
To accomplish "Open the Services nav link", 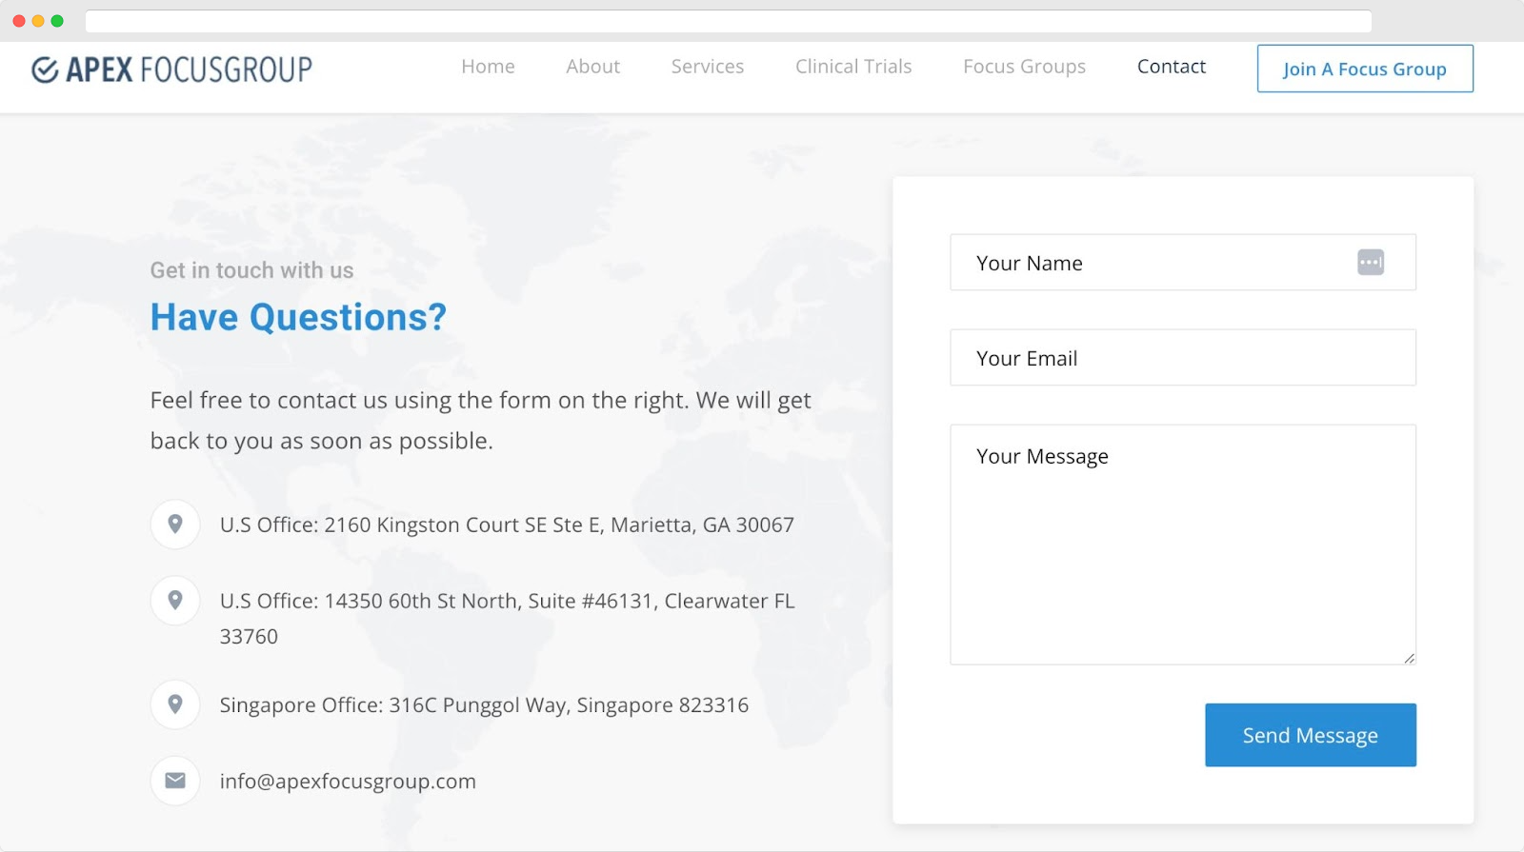I will click(x=707, y=67).
